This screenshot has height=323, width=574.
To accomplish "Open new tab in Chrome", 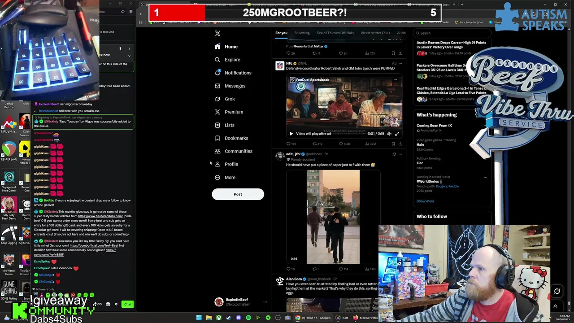I will coord(462,4).
